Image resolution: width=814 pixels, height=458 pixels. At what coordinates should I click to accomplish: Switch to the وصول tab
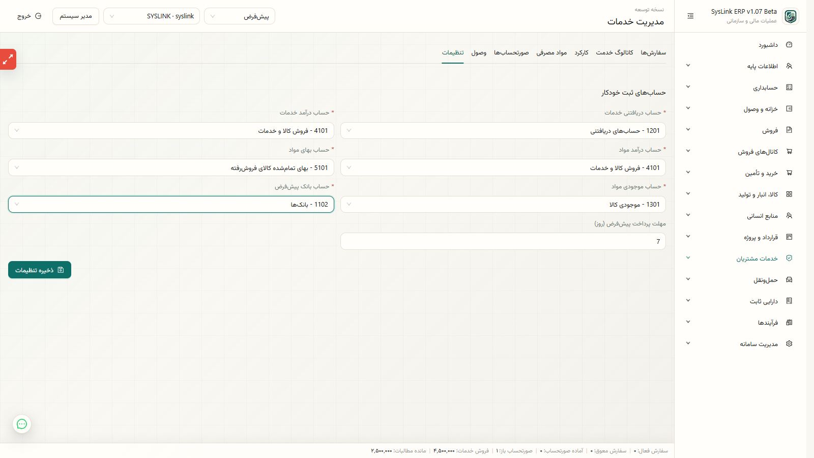click(479, 53)
